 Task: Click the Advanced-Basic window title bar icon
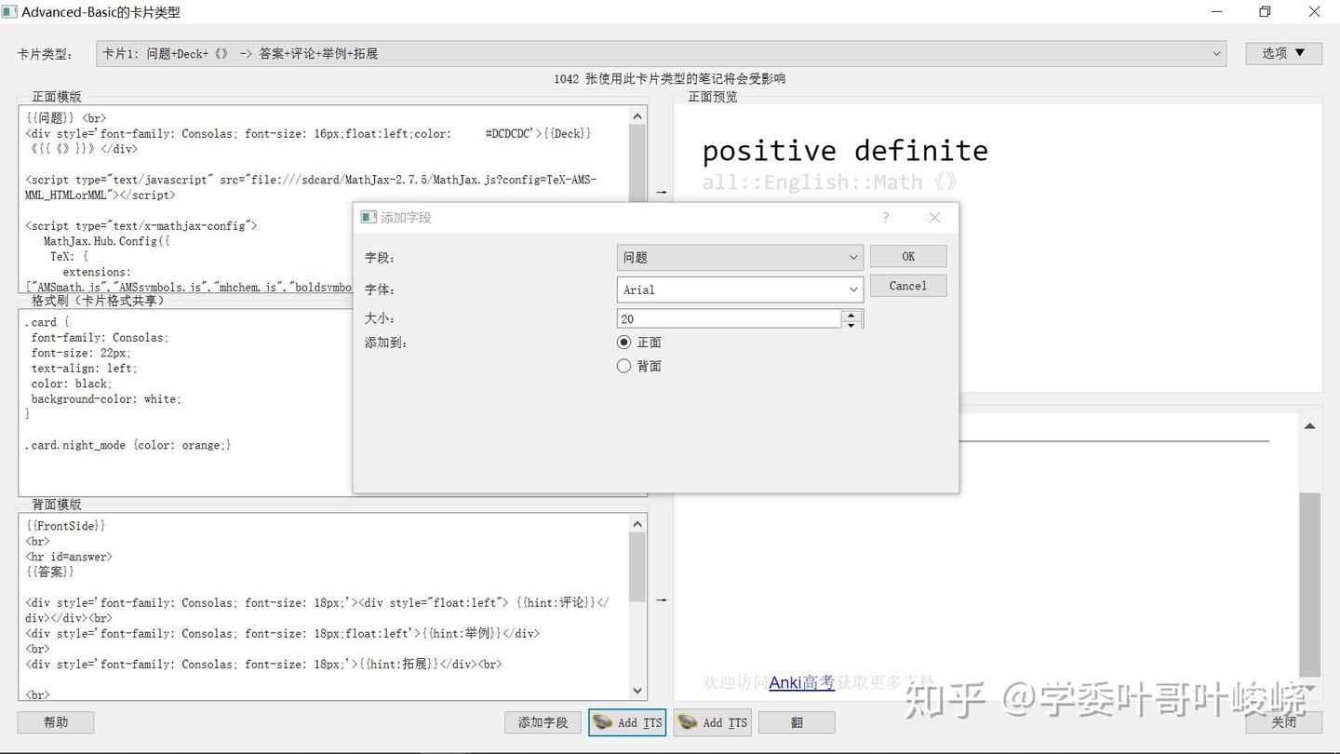pyautogui.click(x=9, y=12)
